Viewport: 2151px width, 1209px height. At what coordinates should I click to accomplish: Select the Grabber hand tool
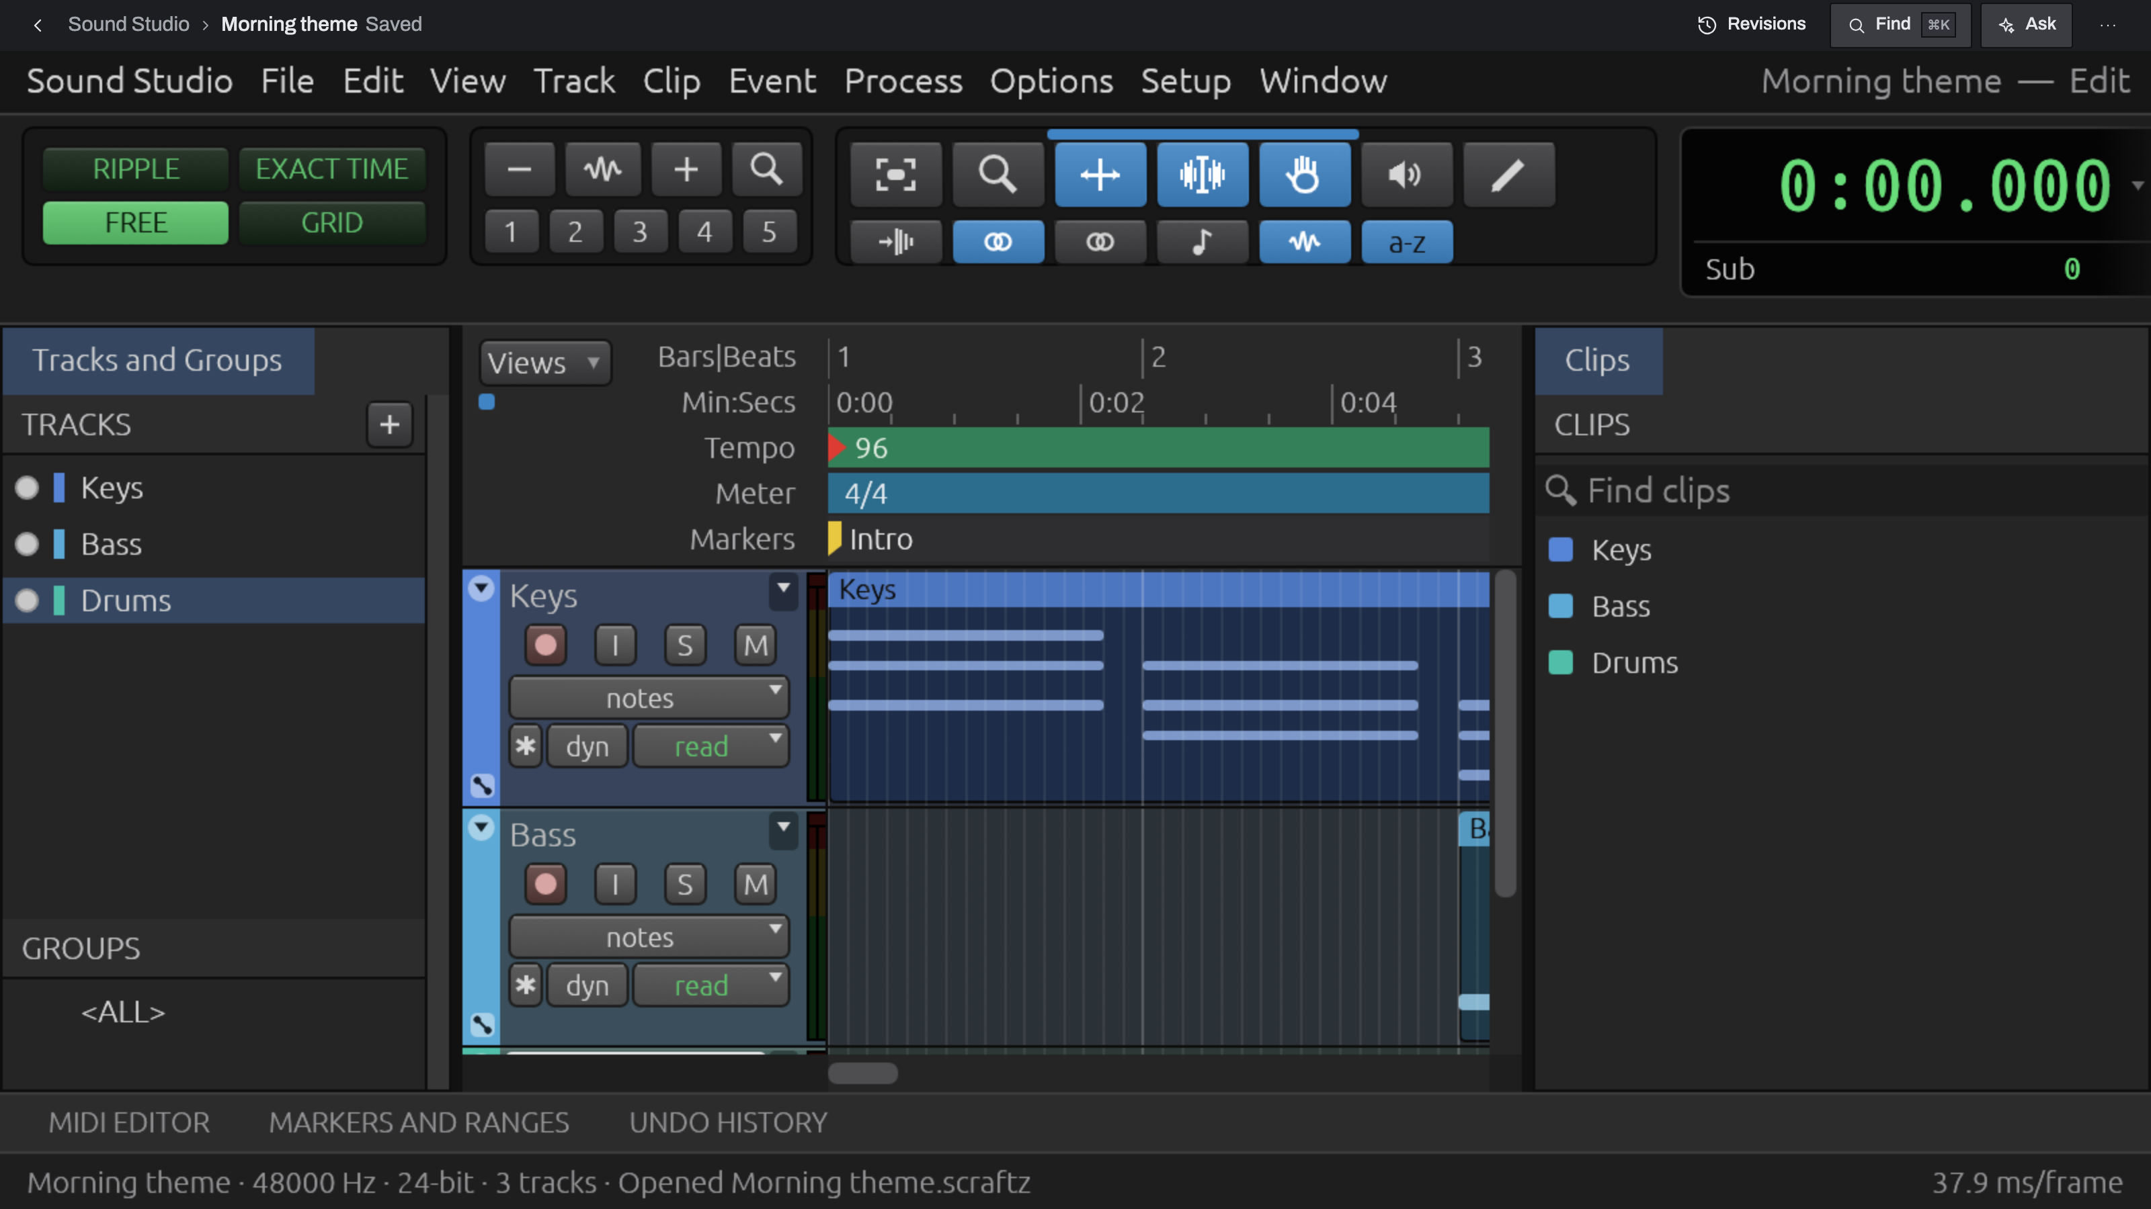[x=1304, y=175]
